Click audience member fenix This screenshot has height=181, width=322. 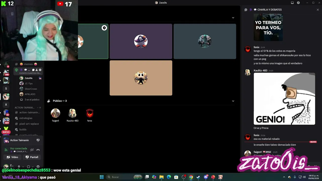click(90, 115)
